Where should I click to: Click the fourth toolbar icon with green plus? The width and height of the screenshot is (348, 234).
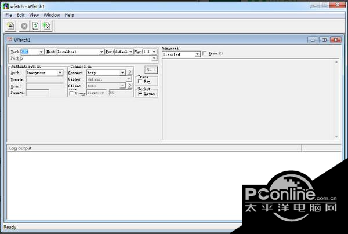pyautogui.click(x=46, y=26)
